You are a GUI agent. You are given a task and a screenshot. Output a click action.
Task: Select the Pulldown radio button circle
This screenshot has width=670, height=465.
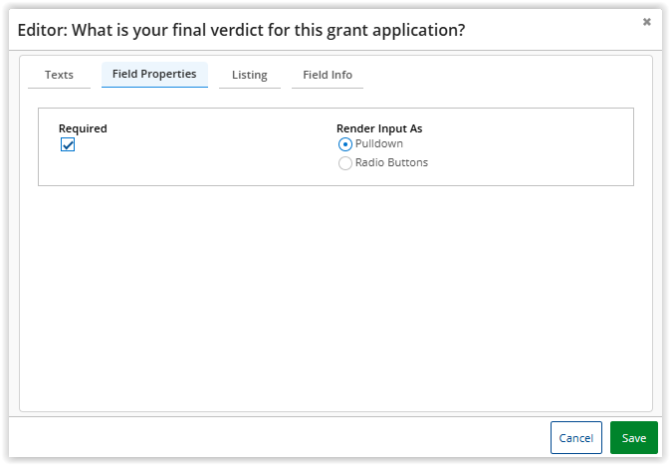tap(345, 144)
